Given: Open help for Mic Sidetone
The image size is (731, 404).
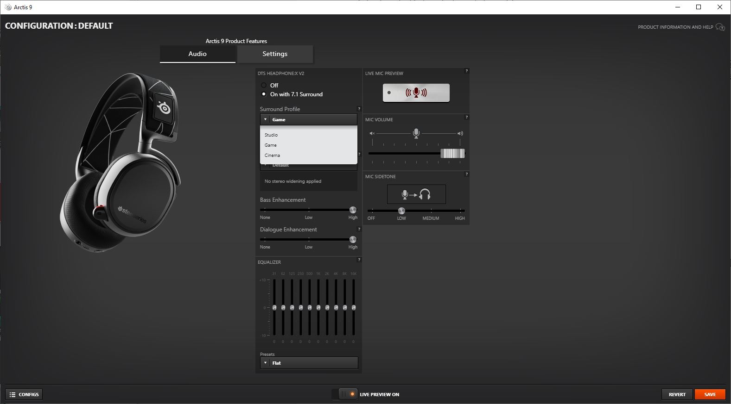Looking at the screenshot, I should (x=467, y=174).
